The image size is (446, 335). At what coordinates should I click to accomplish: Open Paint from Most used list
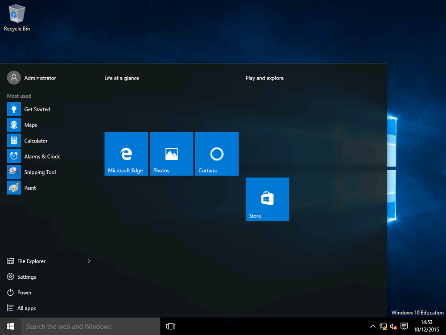point(48,188)
